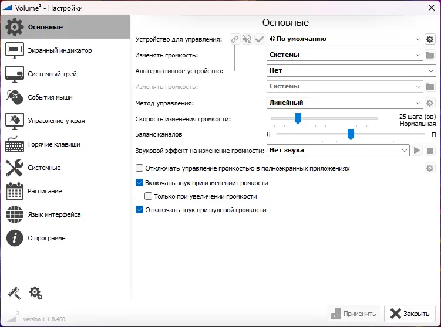The height and width of the screenshot is (327, 441).
Task: Click the gear next to device dropdown
Action: point(430,39)
